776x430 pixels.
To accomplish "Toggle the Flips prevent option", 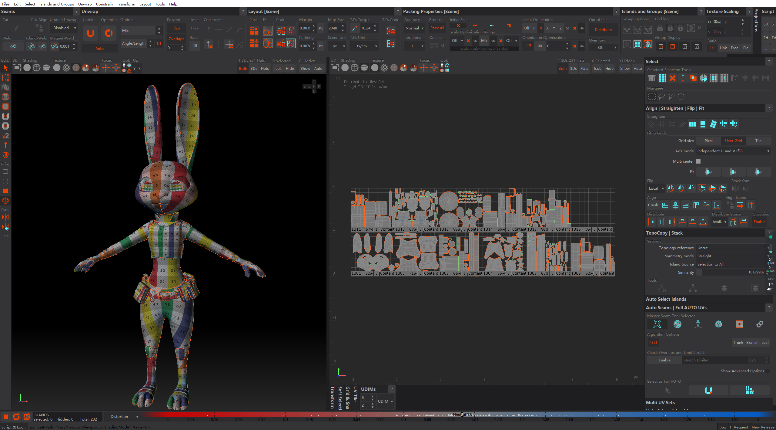I will (x=176, y=28).
